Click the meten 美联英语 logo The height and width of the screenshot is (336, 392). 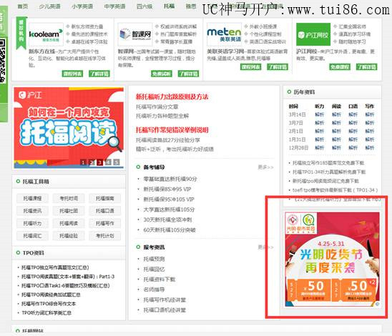(224, 34)
